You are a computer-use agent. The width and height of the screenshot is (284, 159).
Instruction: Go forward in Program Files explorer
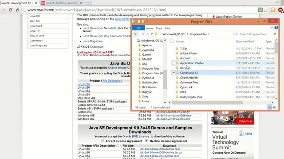(x=143, y=34)
